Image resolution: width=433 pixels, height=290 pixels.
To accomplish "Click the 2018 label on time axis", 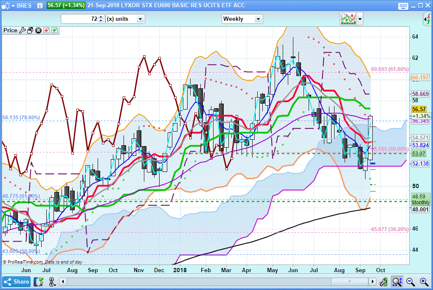I will click(180, 270).
